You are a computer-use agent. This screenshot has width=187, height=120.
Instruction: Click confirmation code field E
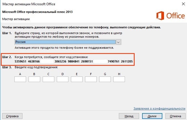[77, 79]
